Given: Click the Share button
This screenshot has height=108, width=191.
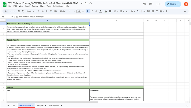Looking at the screenshot, I should (x=171, y=4).
